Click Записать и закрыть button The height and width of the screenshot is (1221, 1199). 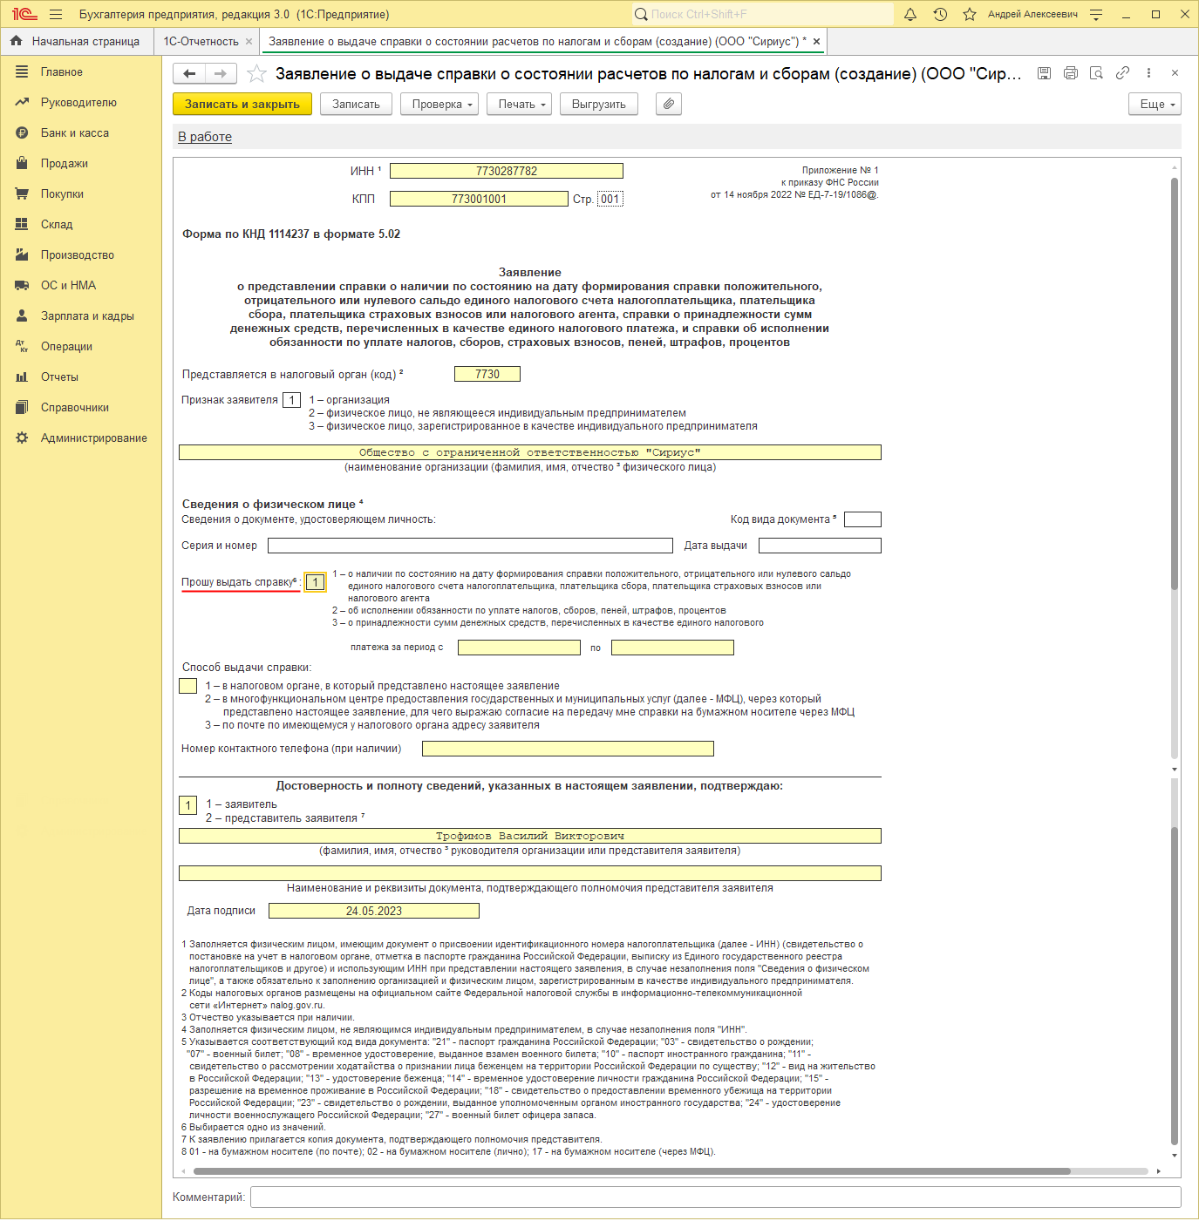242,104
